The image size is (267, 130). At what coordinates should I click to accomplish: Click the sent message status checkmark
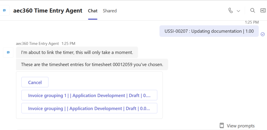click(262, 34)
